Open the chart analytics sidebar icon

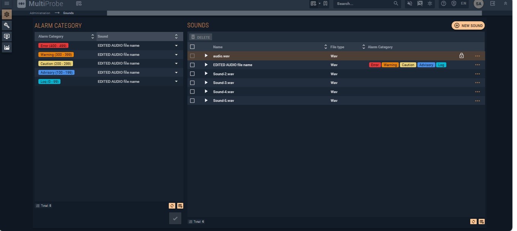[6, 47]
